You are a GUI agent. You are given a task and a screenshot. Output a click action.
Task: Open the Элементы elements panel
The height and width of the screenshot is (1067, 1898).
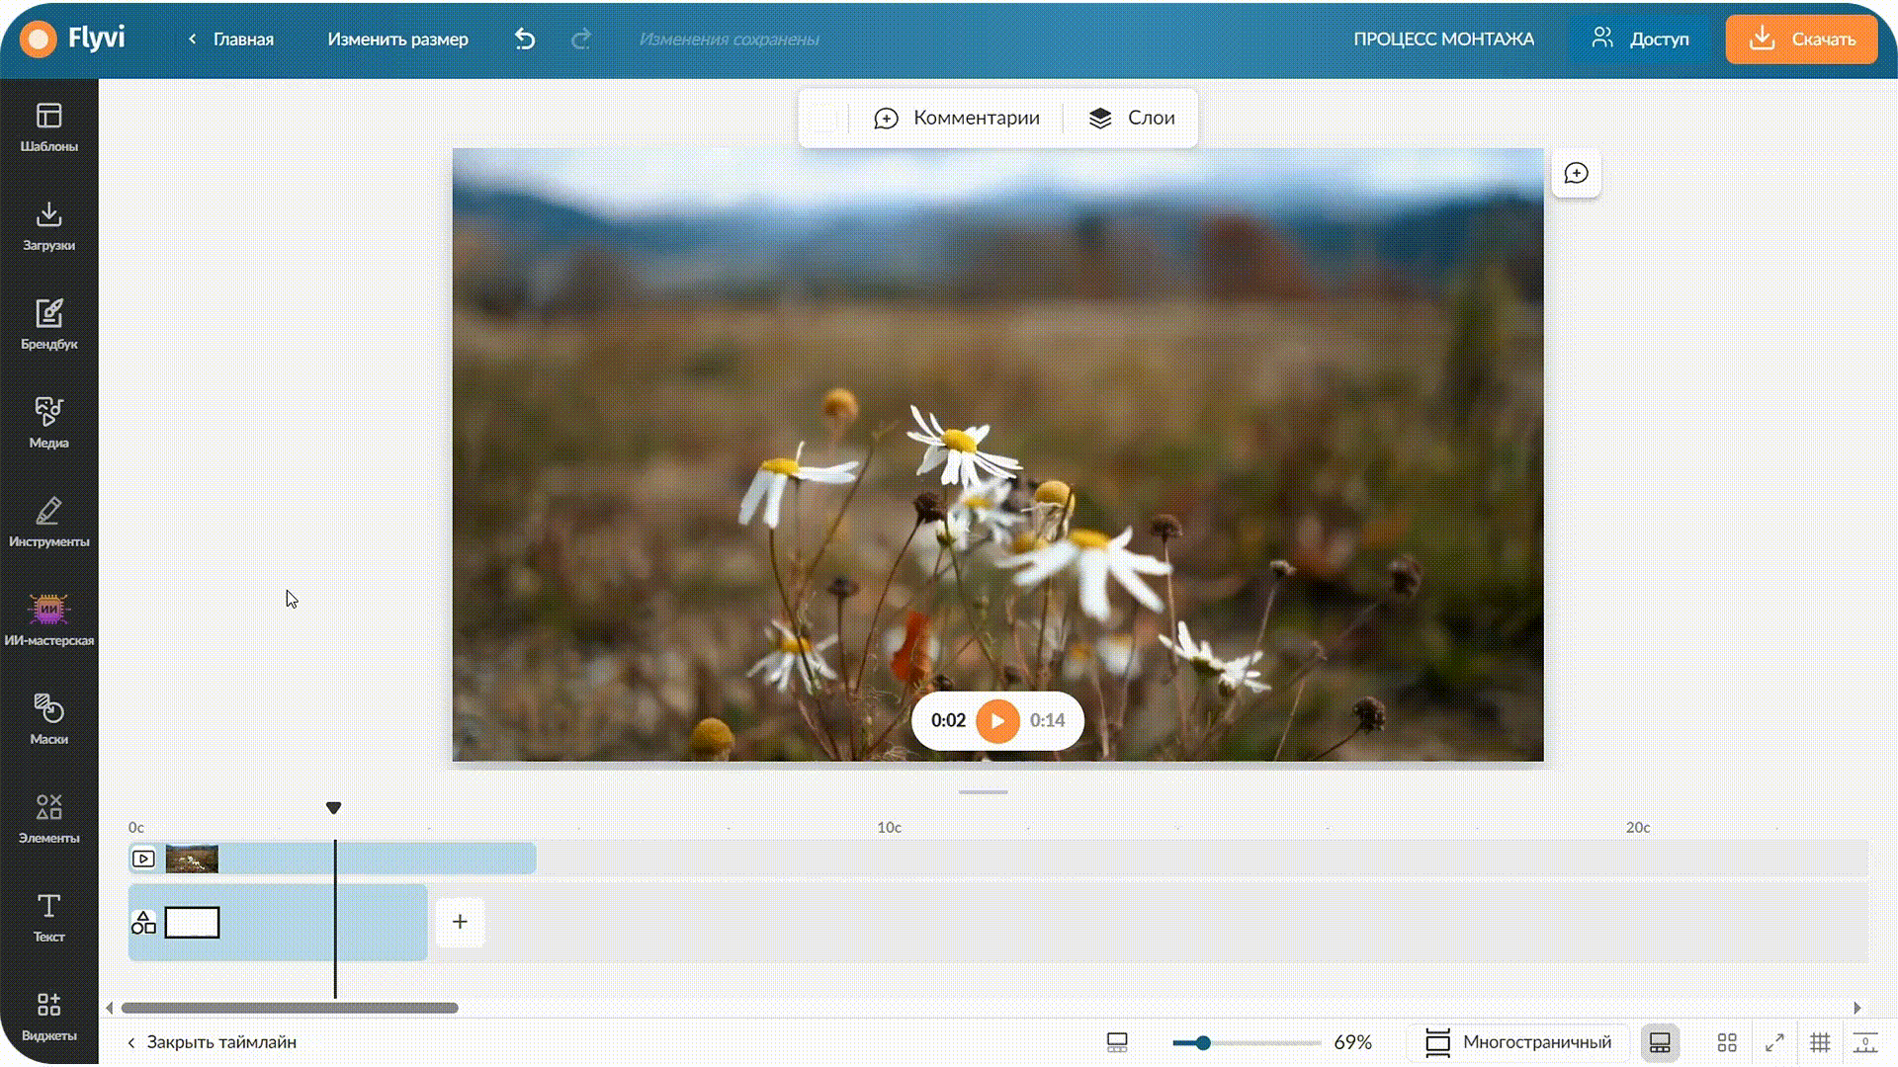48,819
